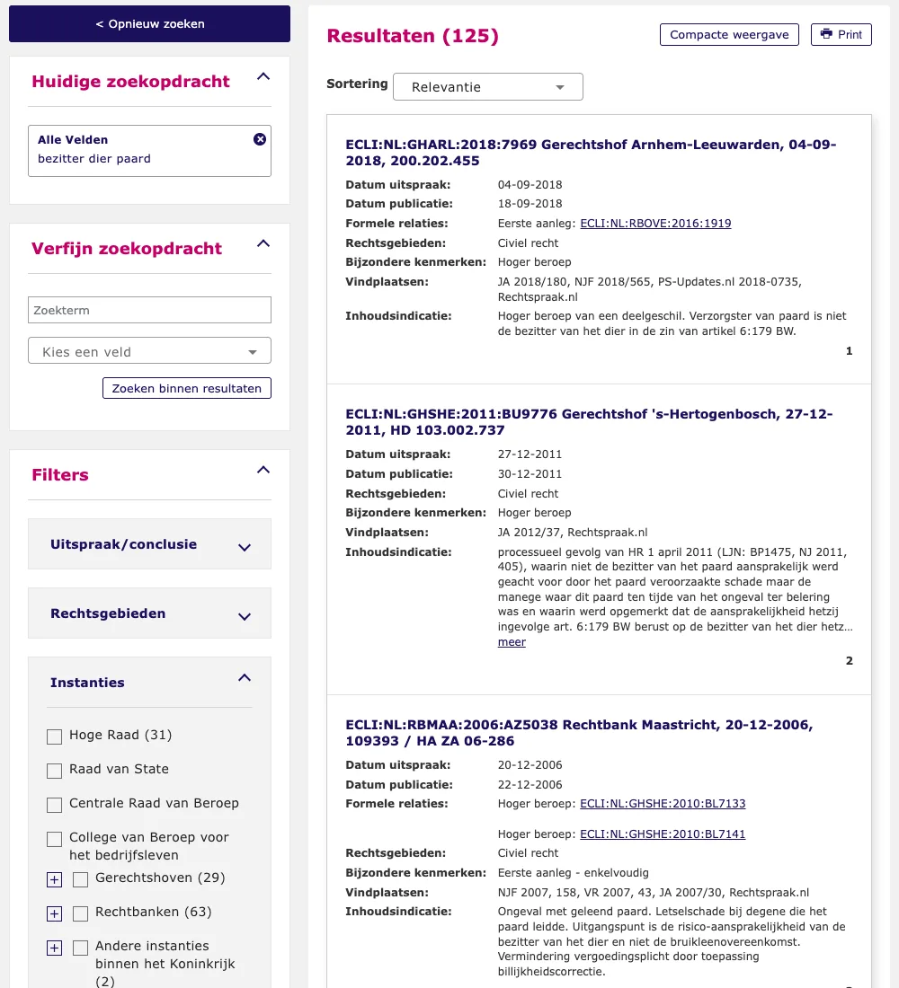Check the Raad van State checkbox
Image resolution: width=899 pixels, height=988 pixels.
(x=54, y=771)
